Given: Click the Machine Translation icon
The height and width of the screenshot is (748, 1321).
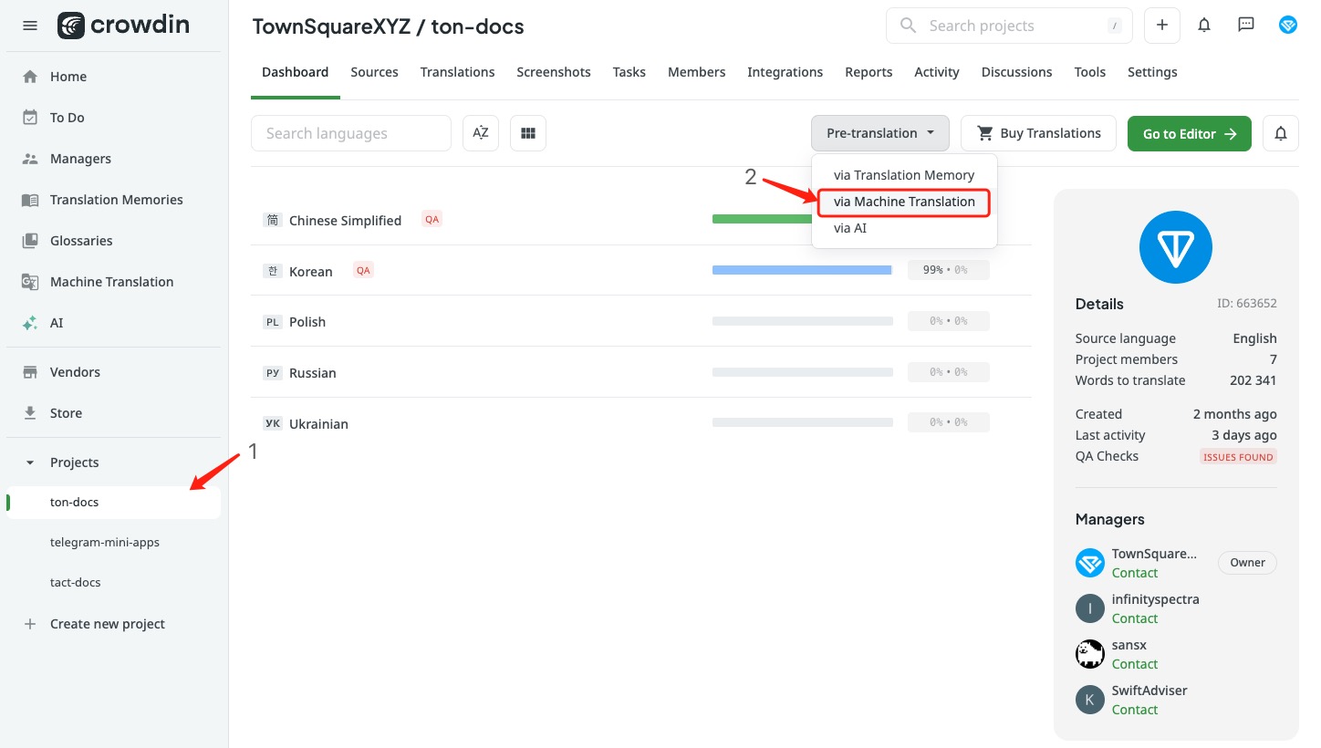Looking at the screenshot, I should click(x=30, y=282).
